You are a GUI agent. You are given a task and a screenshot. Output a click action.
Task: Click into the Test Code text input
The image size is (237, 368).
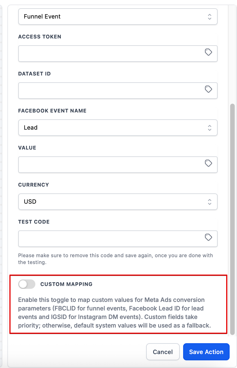[110, 239]
